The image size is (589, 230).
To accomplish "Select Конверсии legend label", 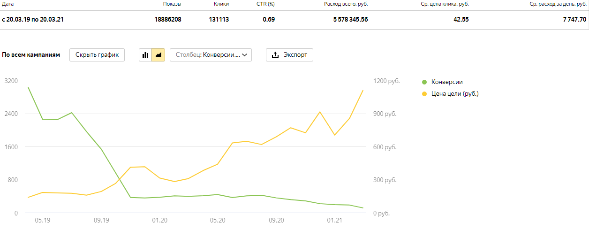I will tap(447, 82).
